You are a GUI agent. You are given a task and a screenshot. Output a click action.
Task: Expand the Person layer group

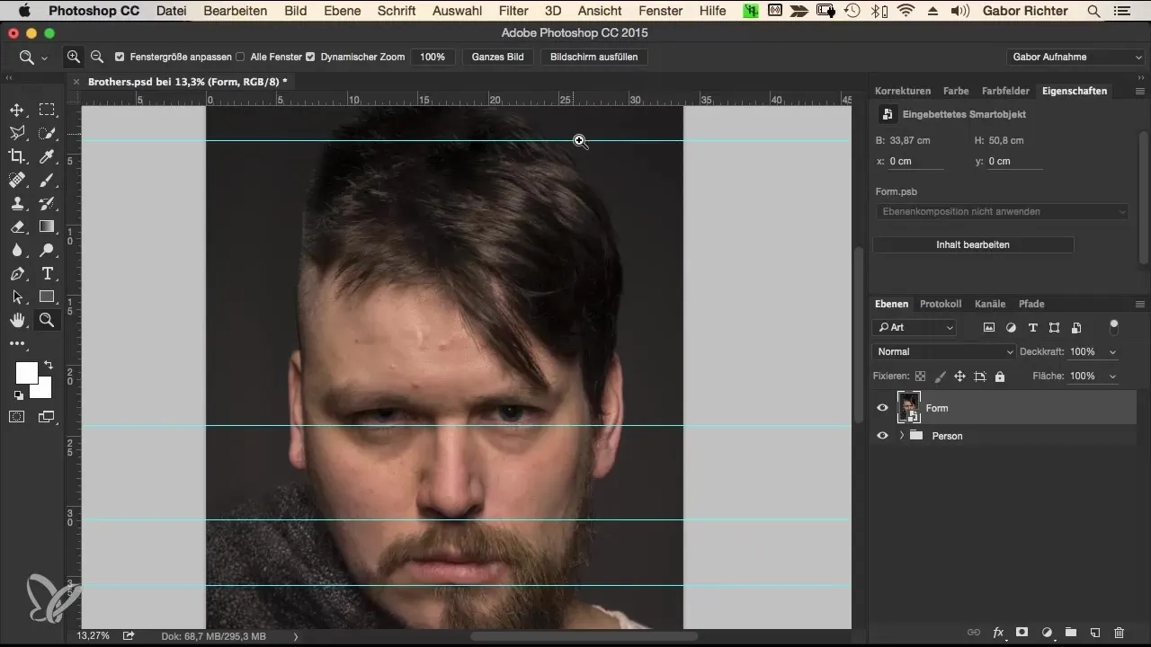(x=901, y=436)
